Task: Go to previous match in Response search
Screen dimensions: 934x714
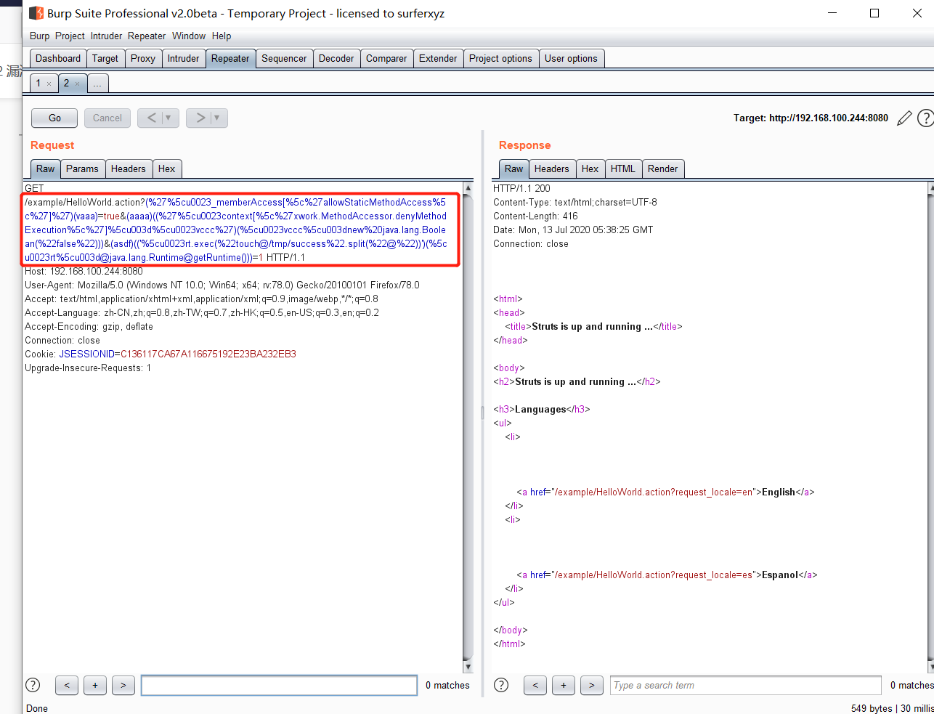Action: point(535,685)
